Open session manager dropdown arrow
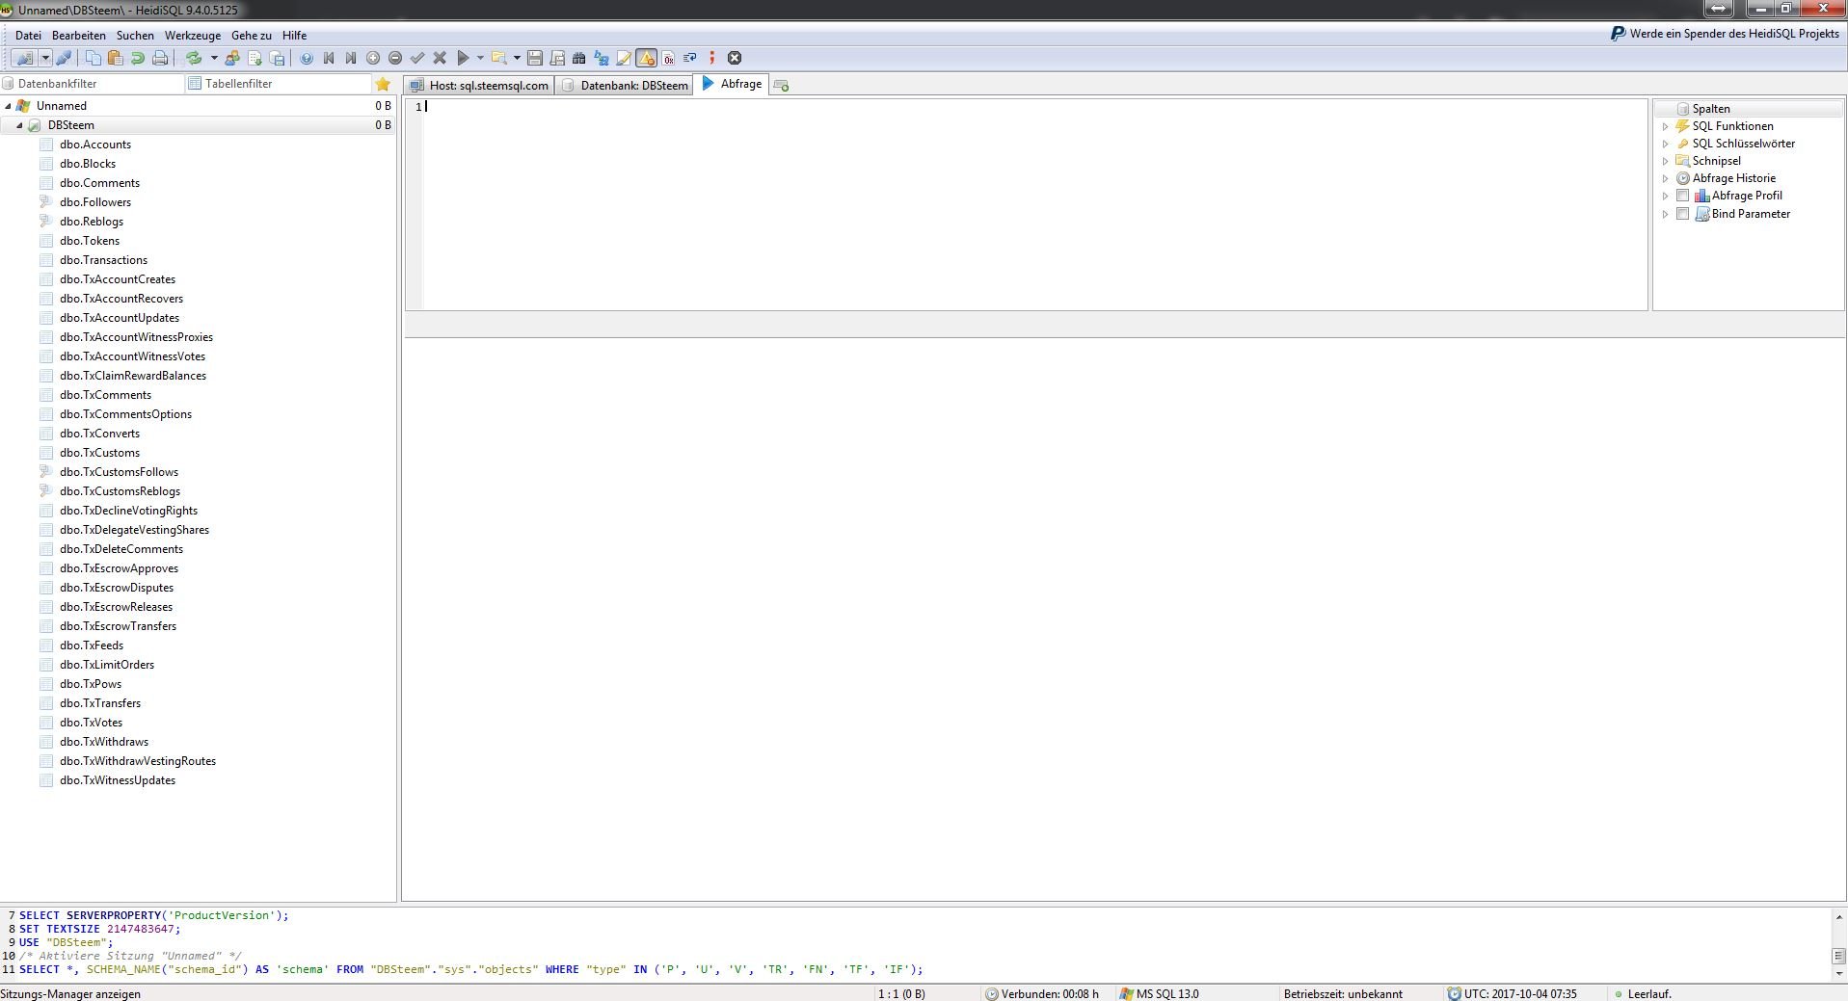 coord(45,58)
